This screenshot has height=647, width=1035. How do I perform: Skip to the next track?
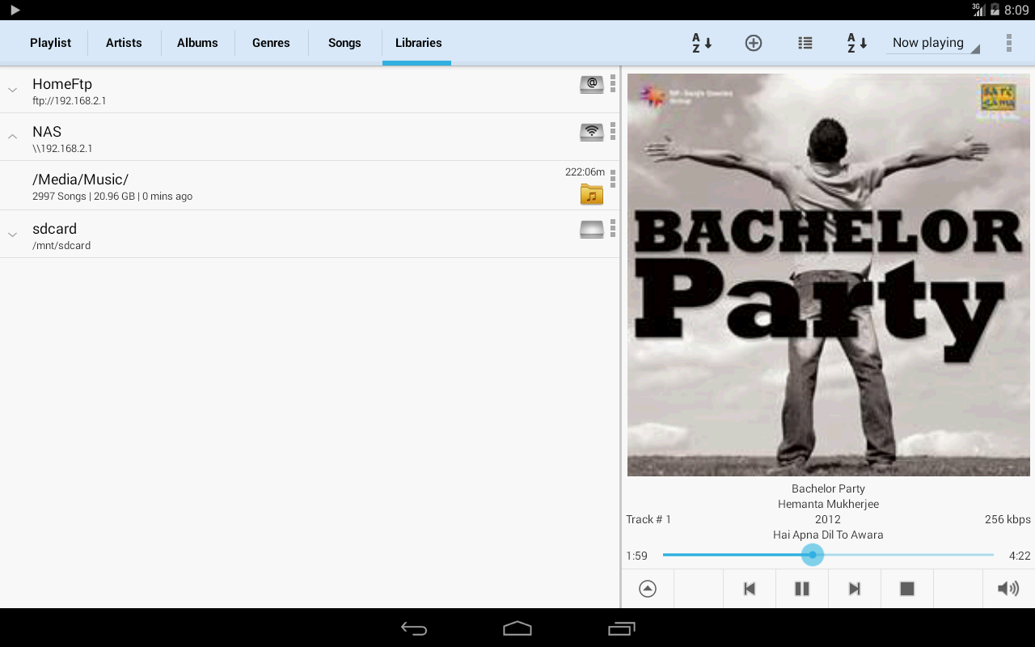click(x=855, y=589)
